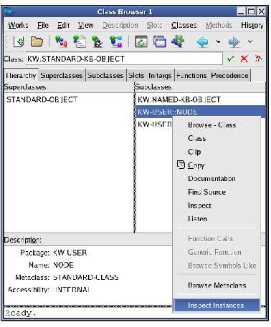This screenshot has height=327, width=271.
Task: Open file using folder toolbar icon
Action: click(x=37, y=42)
